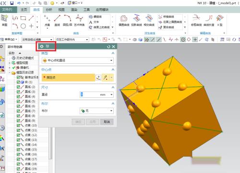Viewport: 240px width, 173px height.
Task: Select the 圆弧/圆 arc tool
Action: coord(68,21)
